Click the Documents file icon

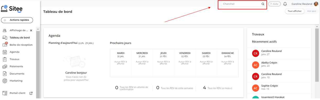[5, 74]
